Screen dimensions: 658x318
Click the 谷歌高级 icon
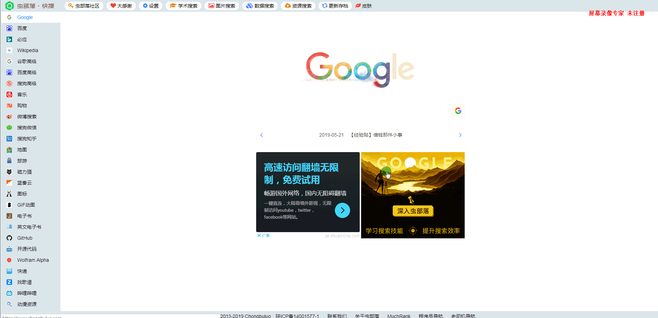(9, 61)
